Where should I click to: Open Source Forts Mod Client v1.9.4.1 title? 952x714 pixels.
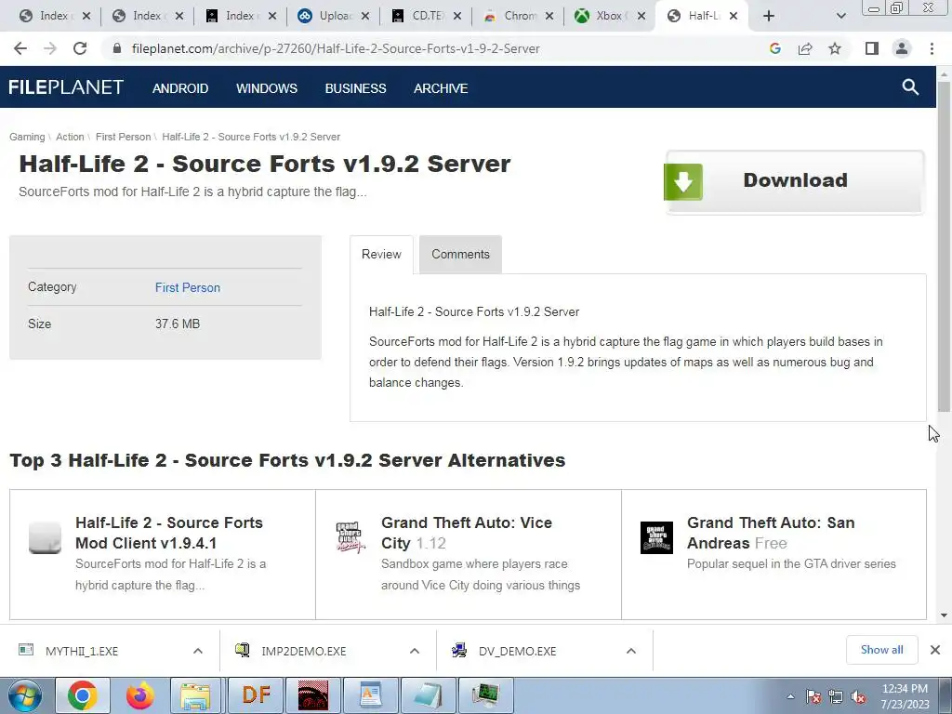[169, 533]
